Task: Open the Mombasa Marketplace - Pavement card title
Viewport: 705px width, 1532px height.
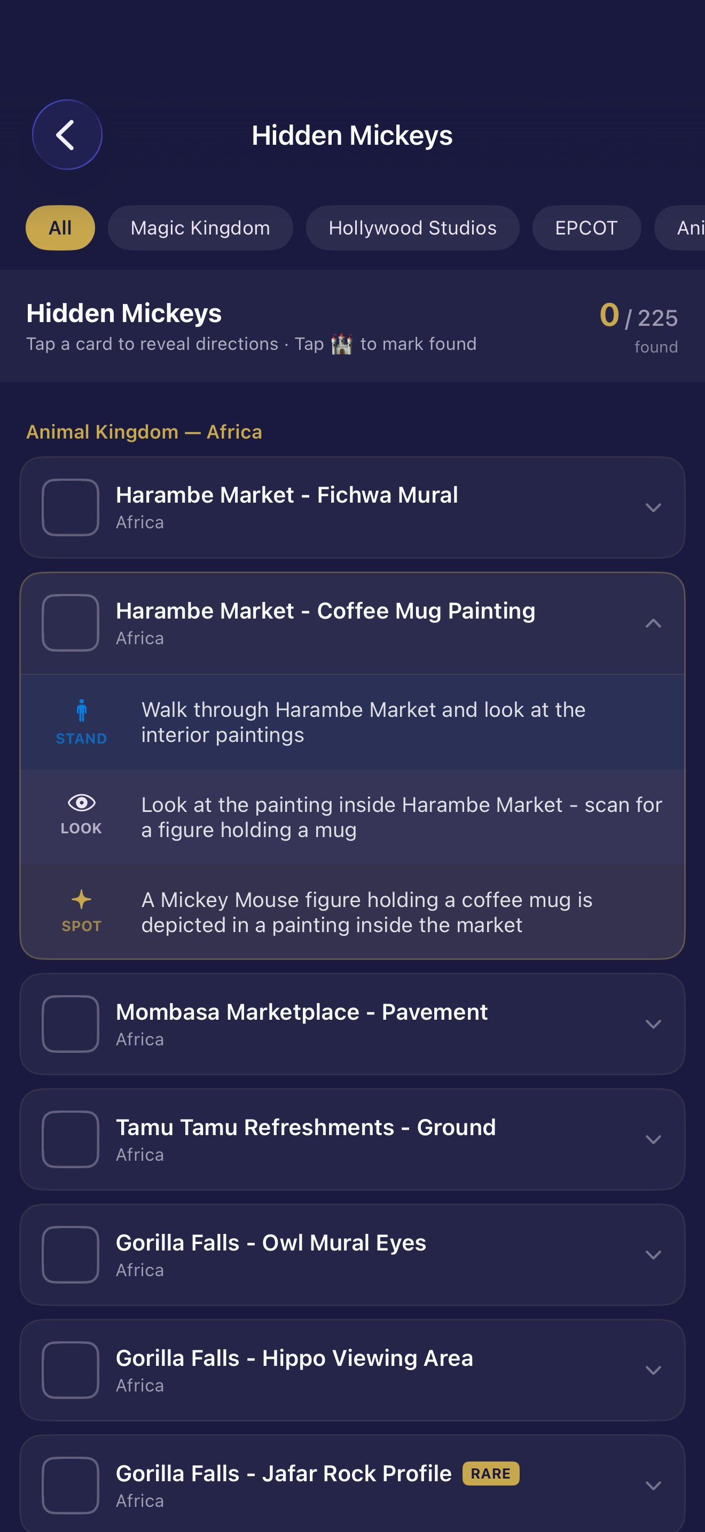Action: pyautogui.click(x=301, y=1012)
